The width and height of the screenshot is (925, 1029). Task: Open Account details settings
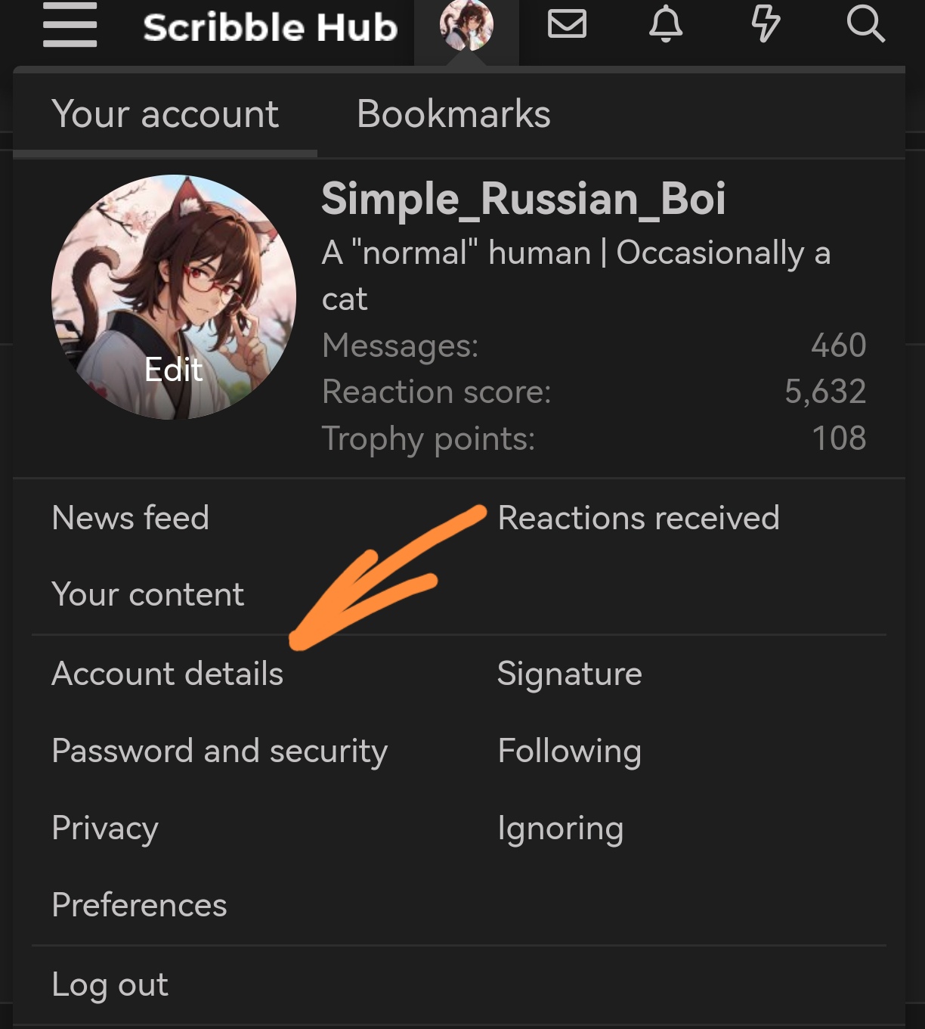point(167,674)
